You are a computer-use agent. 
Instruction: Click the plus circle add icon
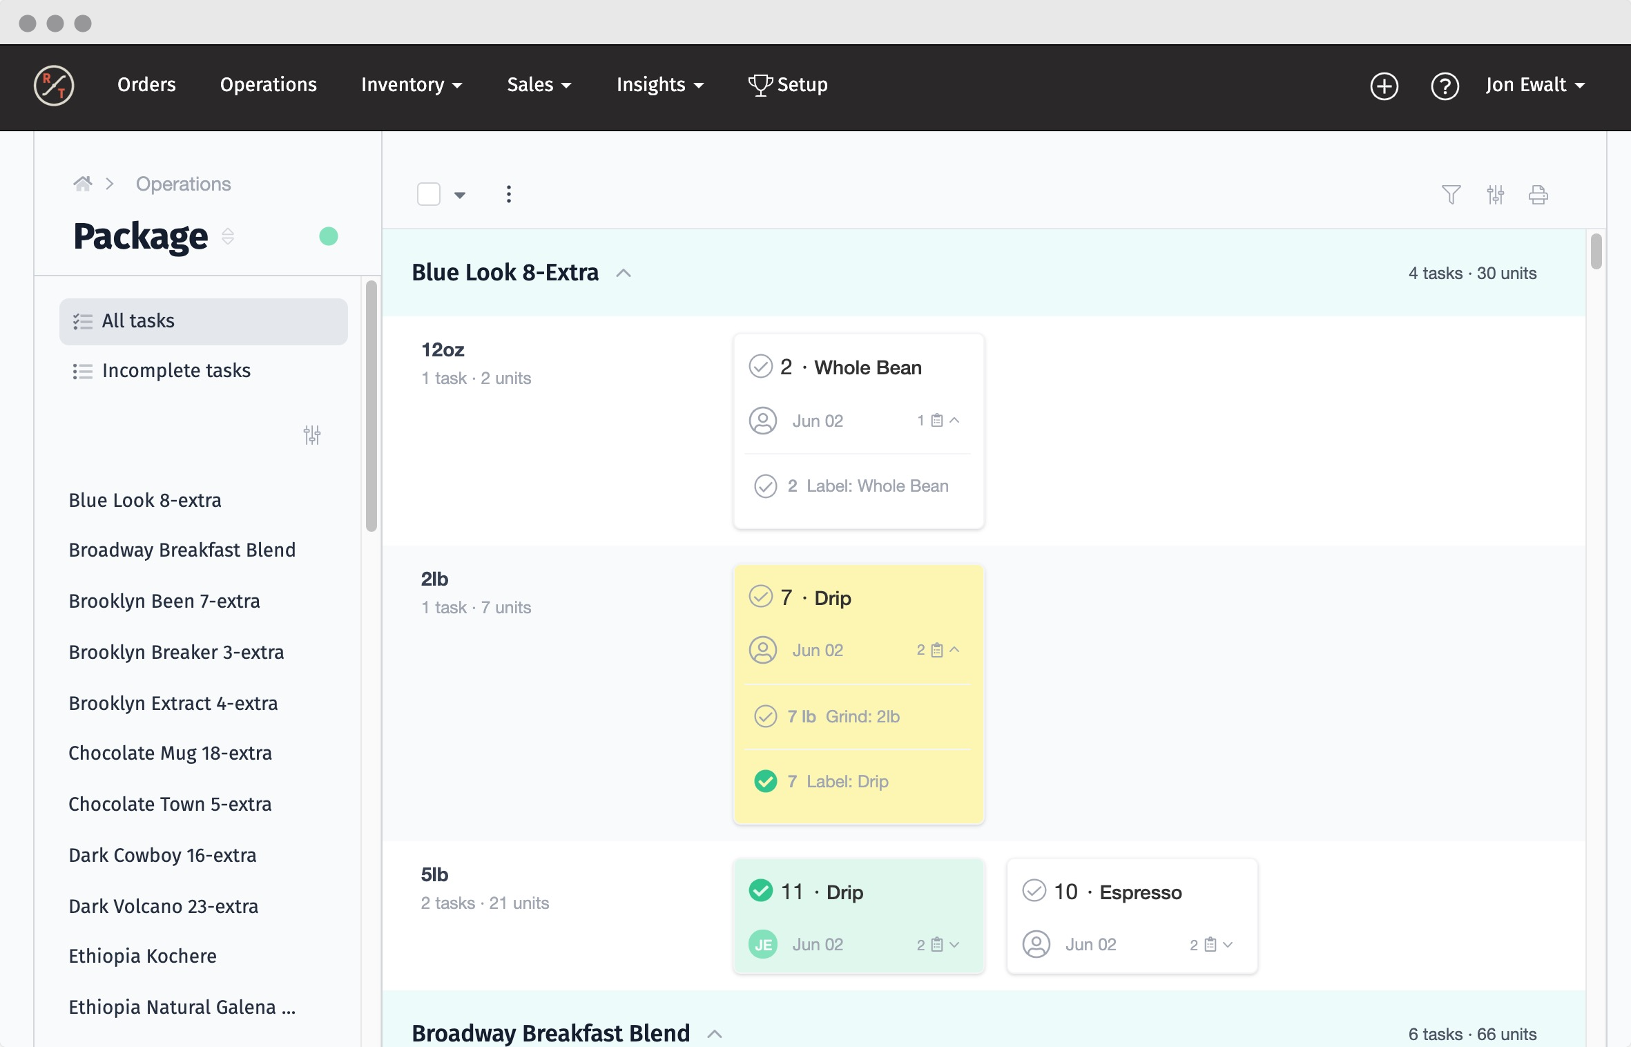[x=1384, y=86]
